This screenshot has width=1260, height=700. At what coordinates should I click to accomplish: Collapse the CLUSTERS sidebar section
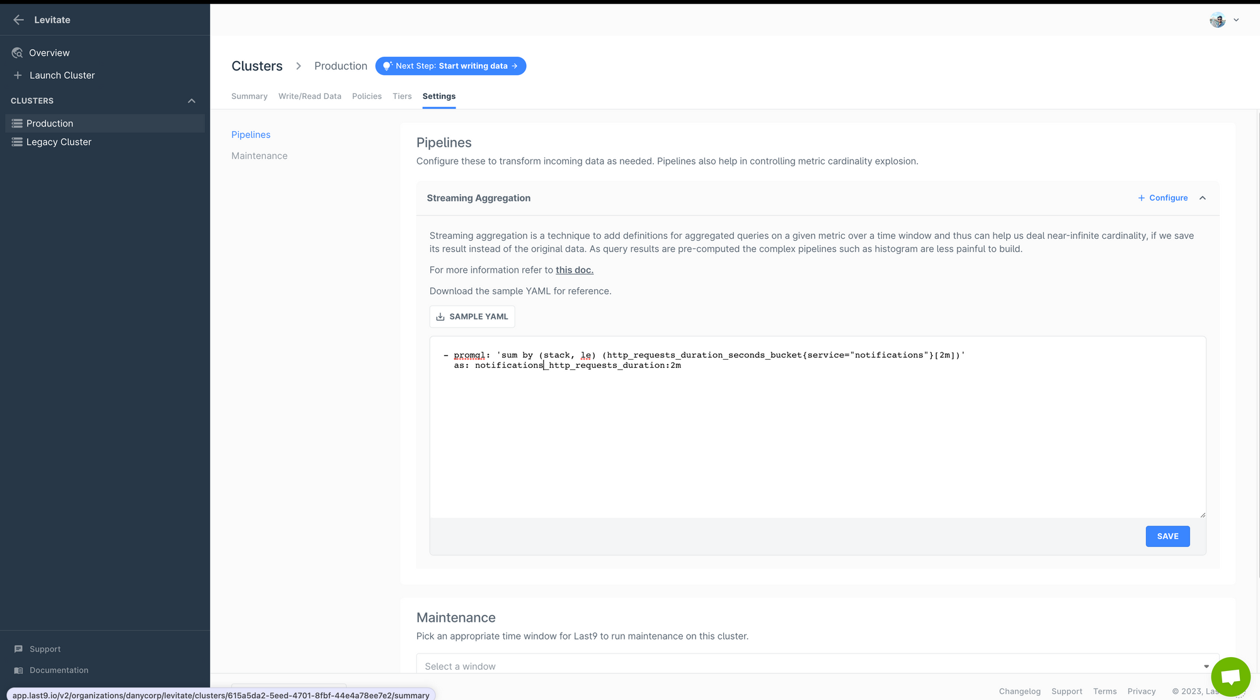click(x=192, y=101)
